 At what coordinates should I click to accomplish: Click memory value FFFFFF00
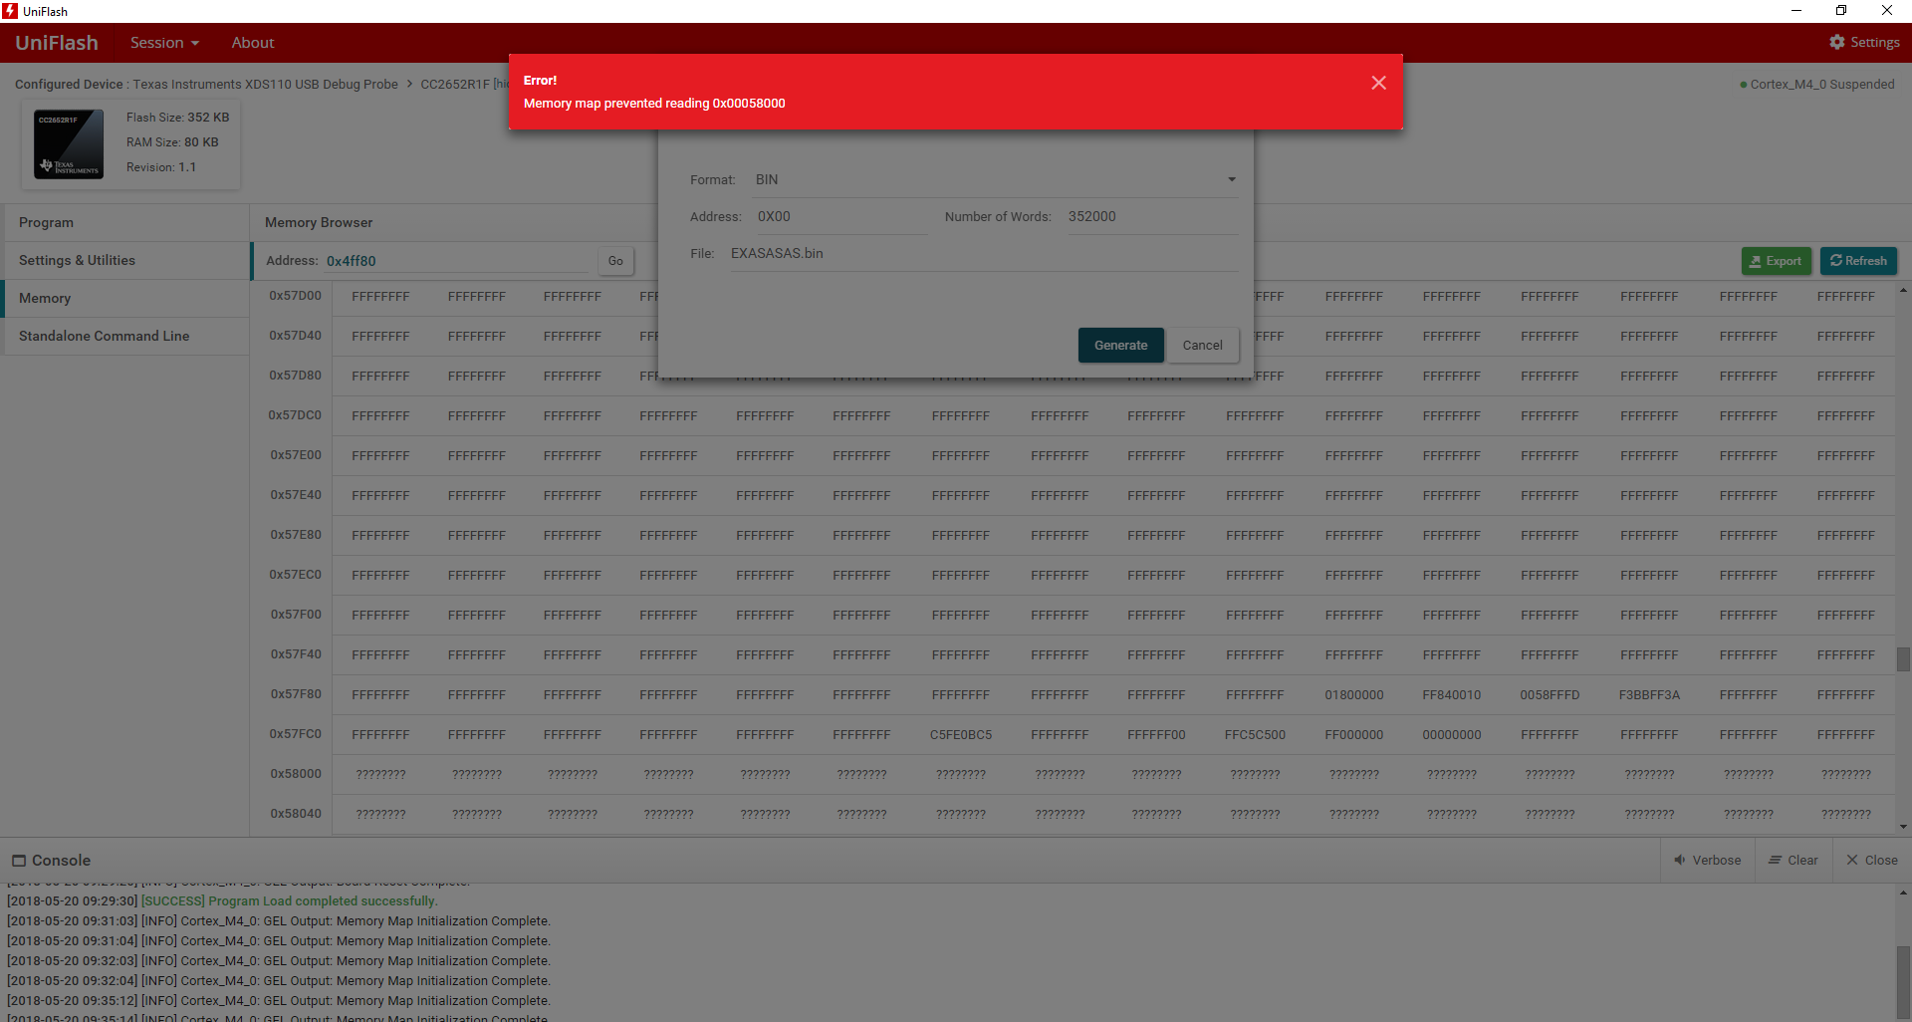pyautogui.click(x=1156, y=734)
